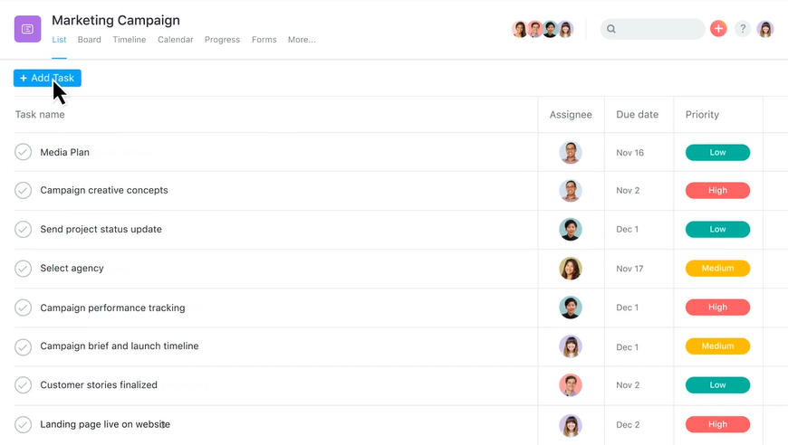The height and width of the screenshot is (445, 788).
Task: Mark Media Plan task complete
Action: [x=24, y=152]
